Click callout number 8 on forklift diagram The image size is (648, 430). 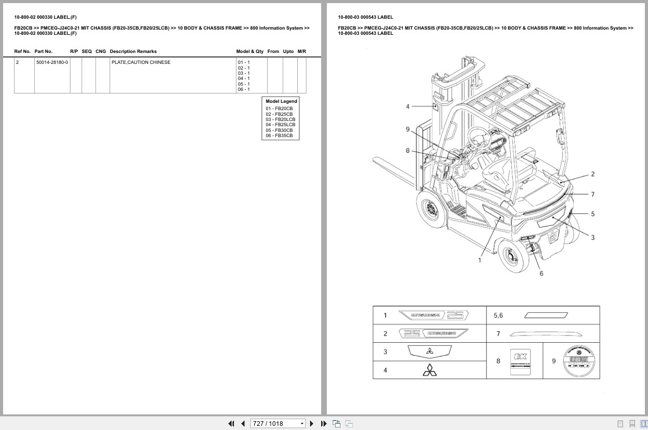click(x=408, y=151)
